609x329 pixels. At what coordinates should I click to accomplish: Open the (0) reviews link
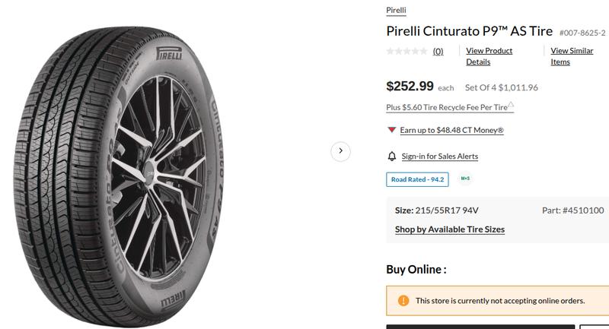pos(438,52)
